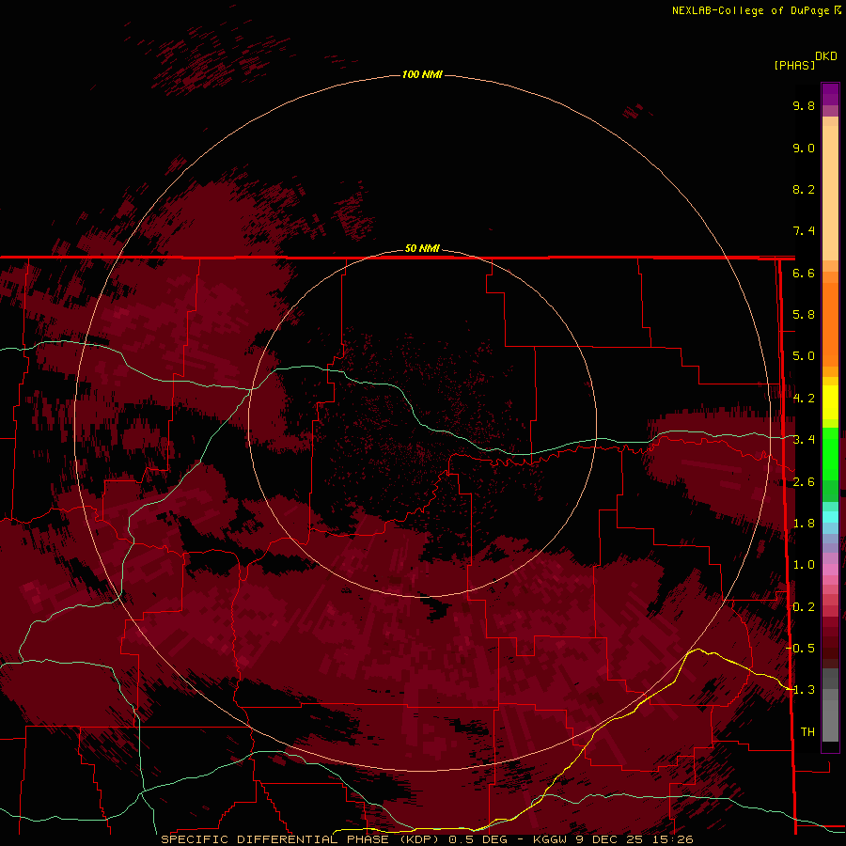Click the 7.4 value on the color scale

[x=804, y=231]
